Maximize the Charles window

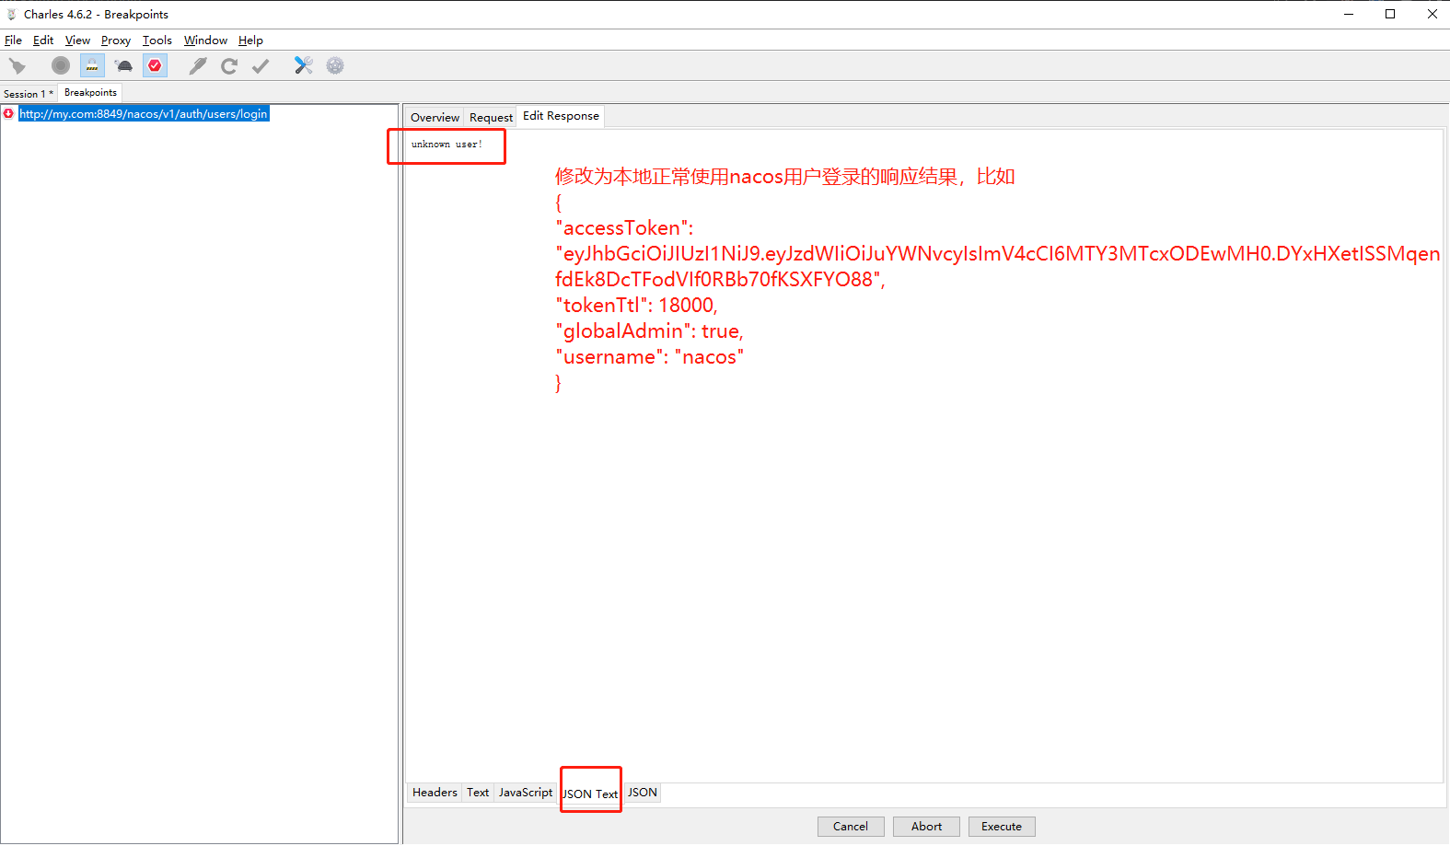[1390, 14]
